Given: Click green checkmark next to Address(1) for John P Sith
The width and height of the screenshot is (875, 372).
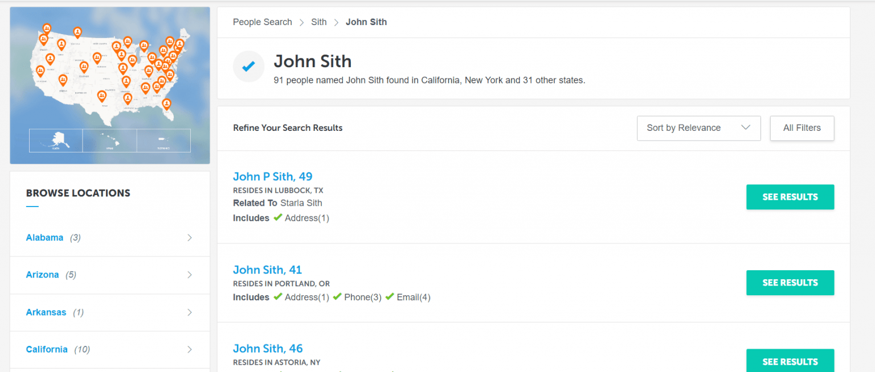Looking at the screenshot, I should [x=278, y=217].
